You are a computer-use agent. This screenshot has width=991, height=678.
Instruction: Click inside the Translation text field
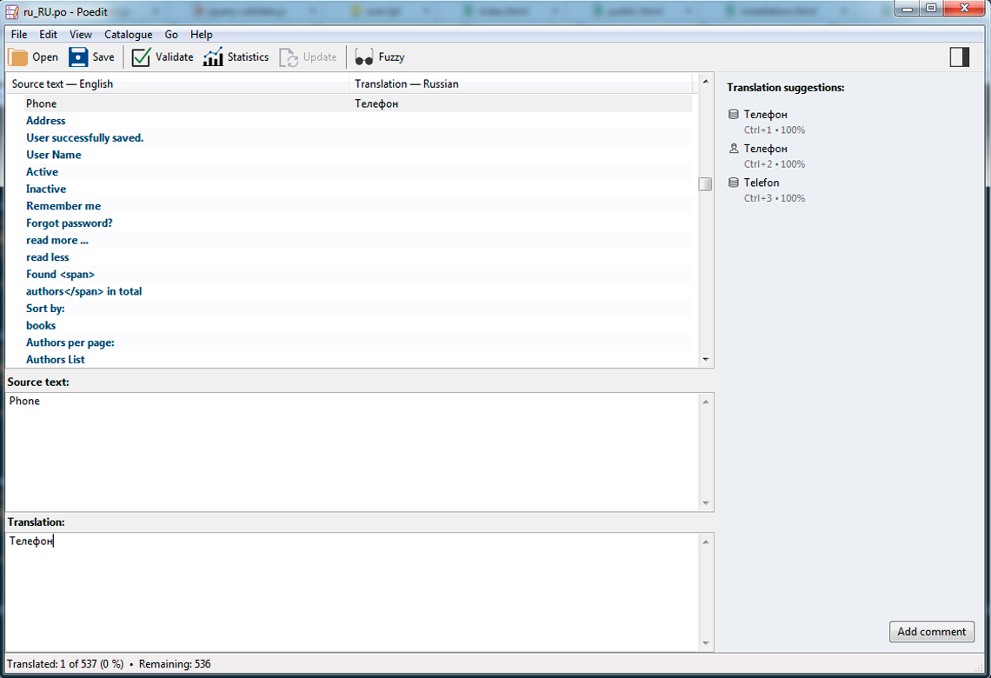348,591
